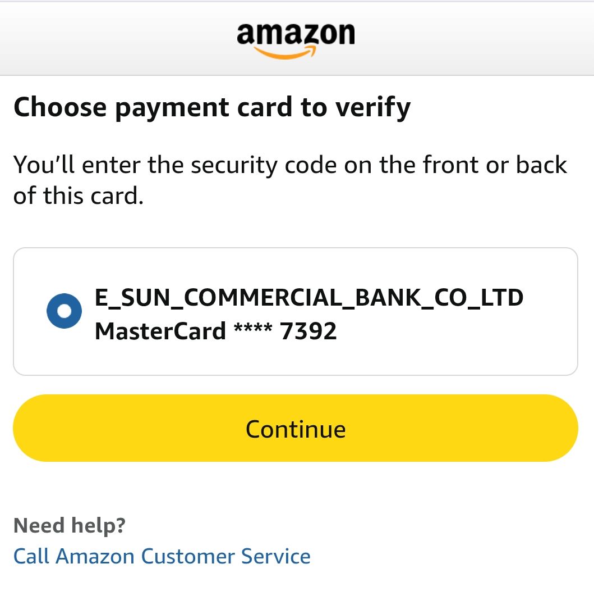Click the word 'verify' in the heading
This screenshot has width=594, height=591.
tap(373, 107)
